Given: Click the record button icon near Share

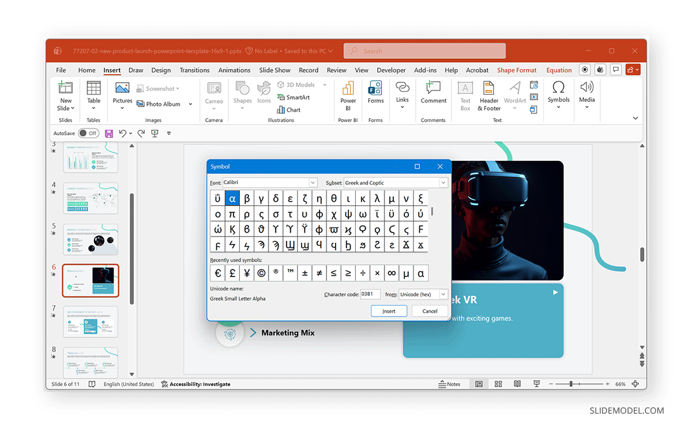Looking at the screenshot, I should [x=585, y=70].
